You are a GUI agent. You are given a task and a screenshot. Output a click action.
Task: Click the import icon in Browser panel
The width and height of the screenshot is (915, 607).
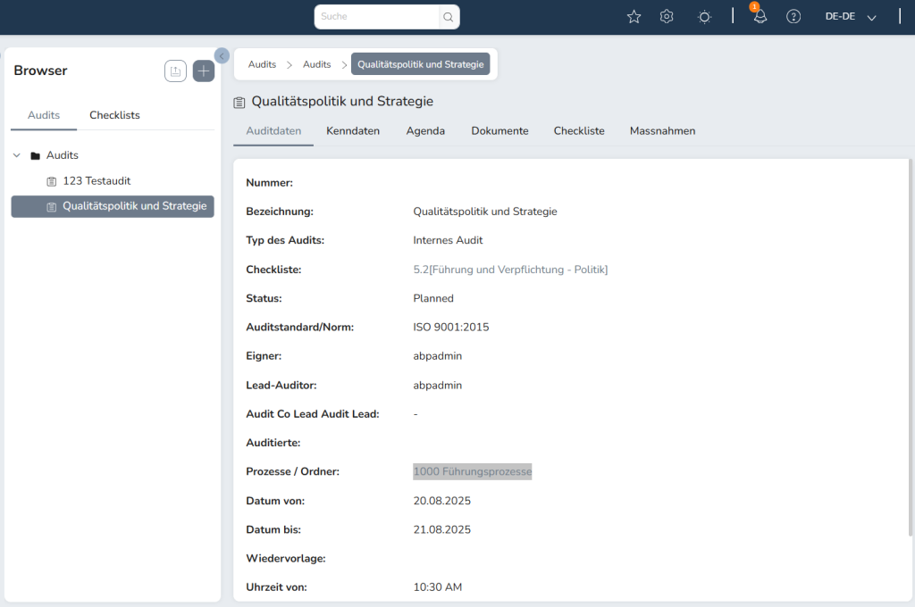[x=176, y=71]
